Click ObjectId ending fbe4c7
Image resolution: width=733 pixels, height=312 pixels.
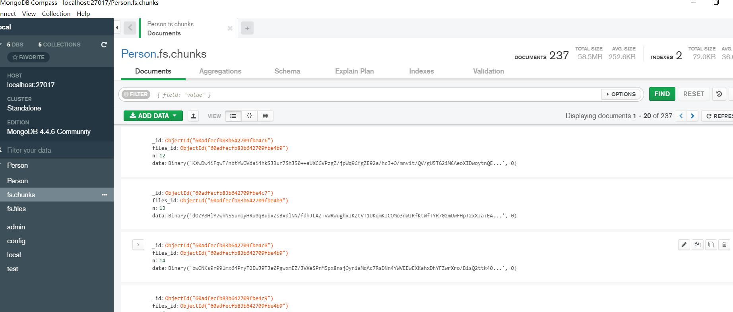219,193
